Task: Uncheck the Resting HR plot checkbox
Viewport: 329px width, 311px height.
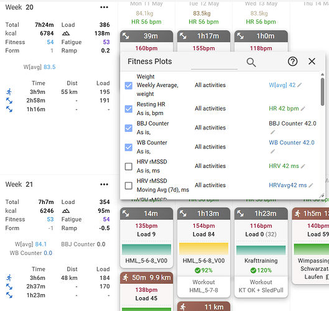Action: pyautogui.click(x=129, y=109)
